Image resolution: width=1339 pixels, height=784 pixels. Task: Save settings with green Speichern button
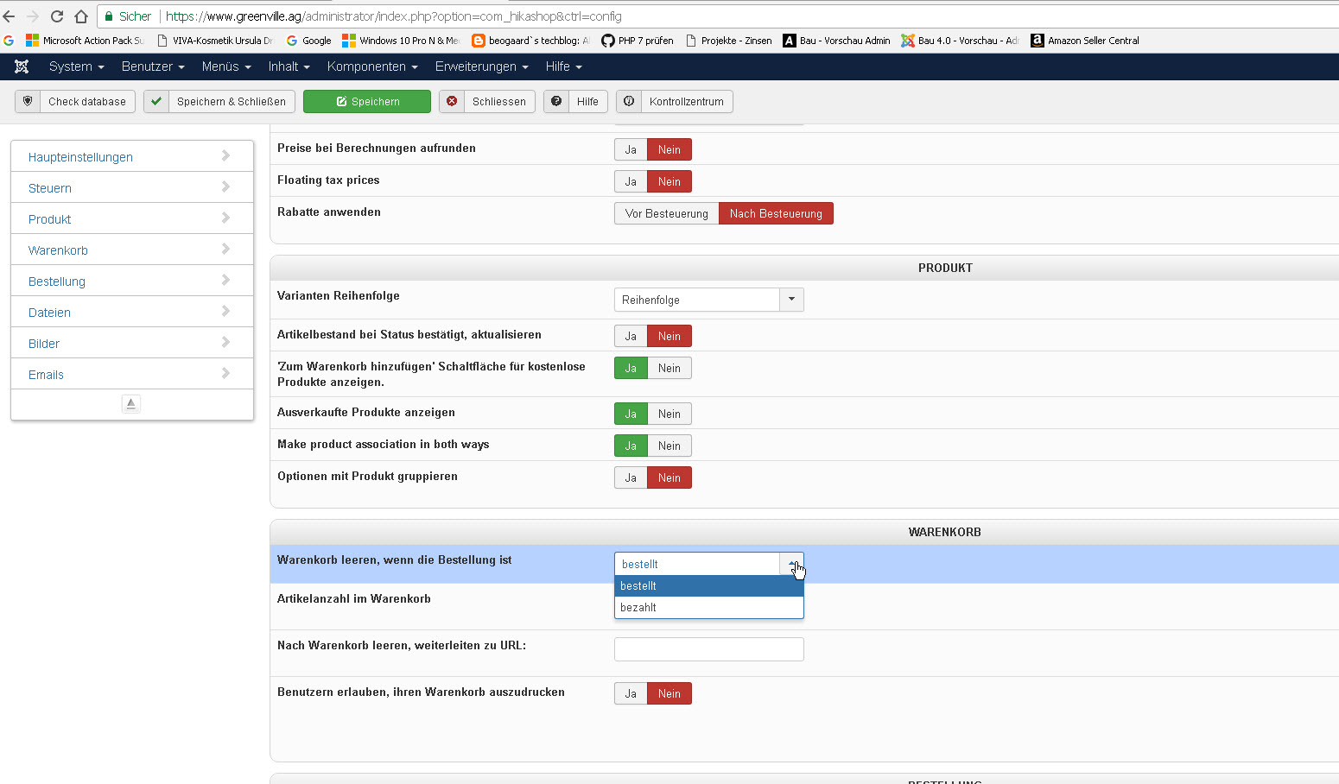coord(367,102)
